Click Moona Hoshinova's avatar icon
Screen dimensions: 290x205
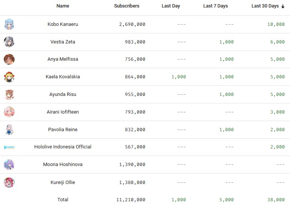pos(9,165)
